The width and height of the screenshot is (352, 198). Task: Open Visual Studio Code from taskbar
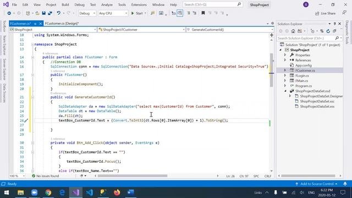(90, 193)
